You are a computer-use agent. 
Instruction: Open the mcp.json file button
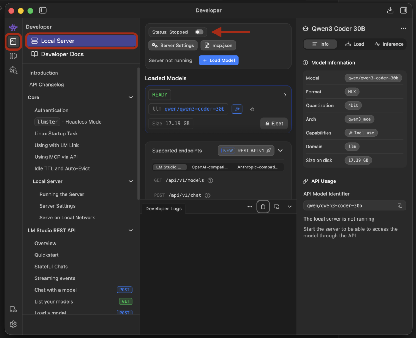pyautogui.click(x=218, y=46)
